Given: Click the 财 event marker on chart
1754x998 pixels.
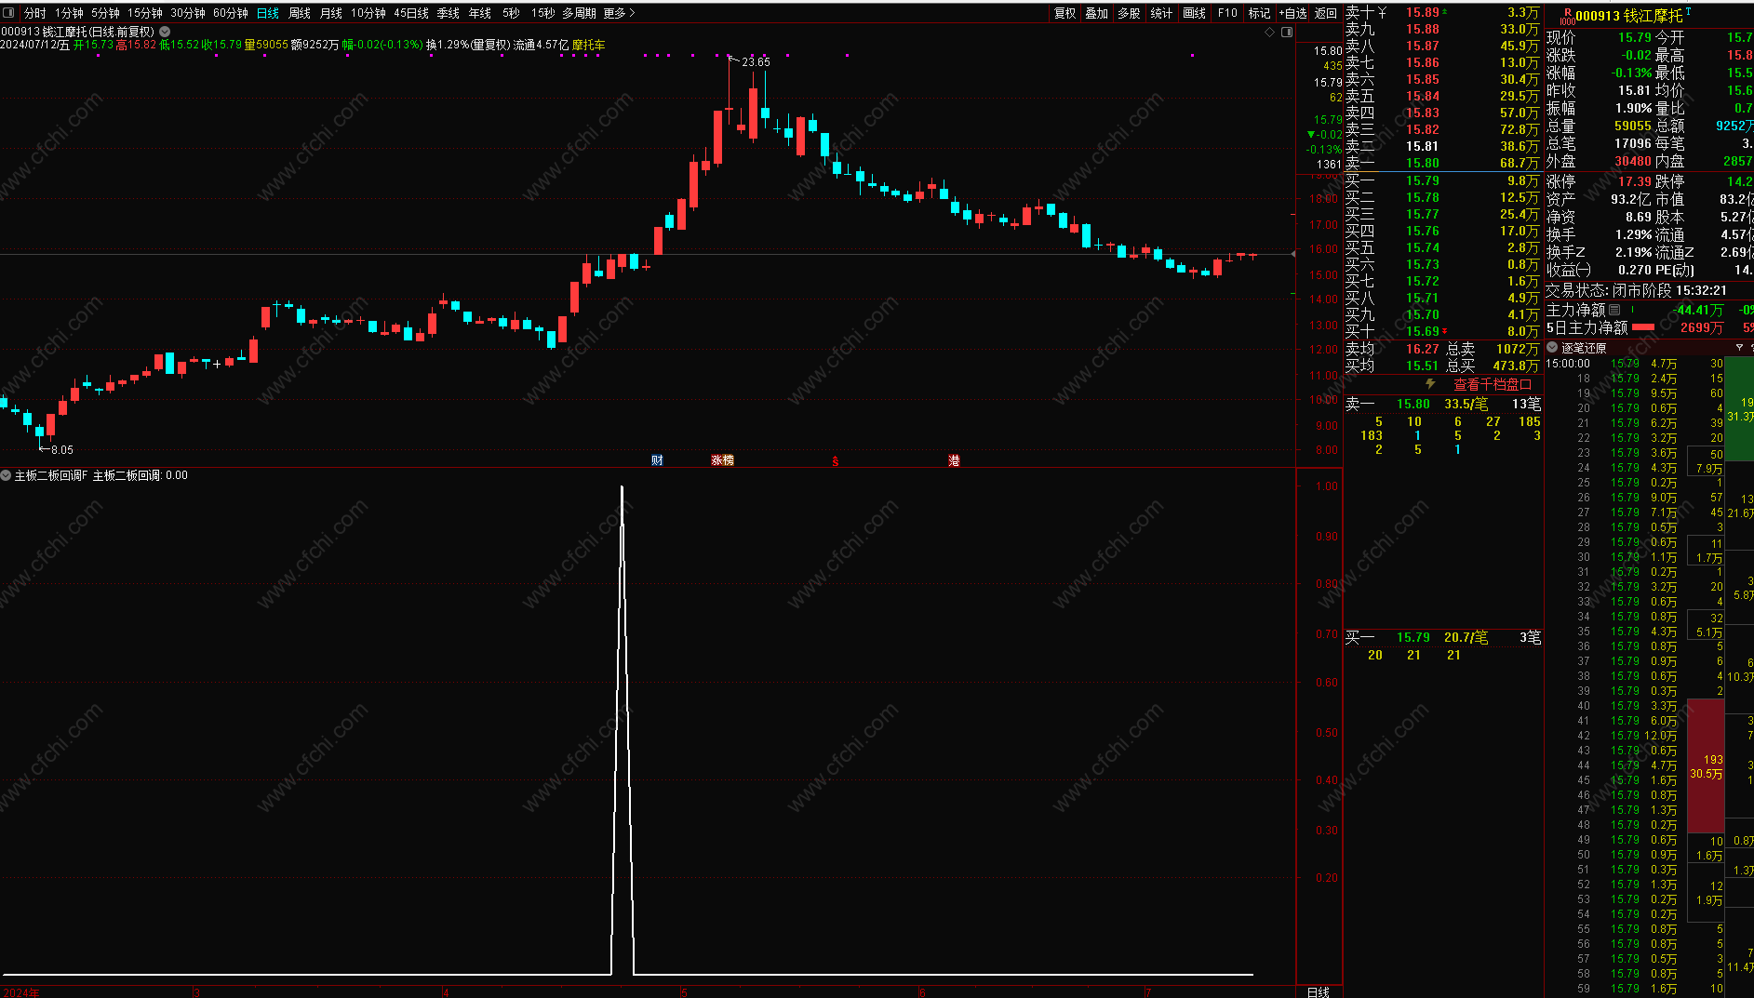Looking at the screenshot, I should click(657, 460).
